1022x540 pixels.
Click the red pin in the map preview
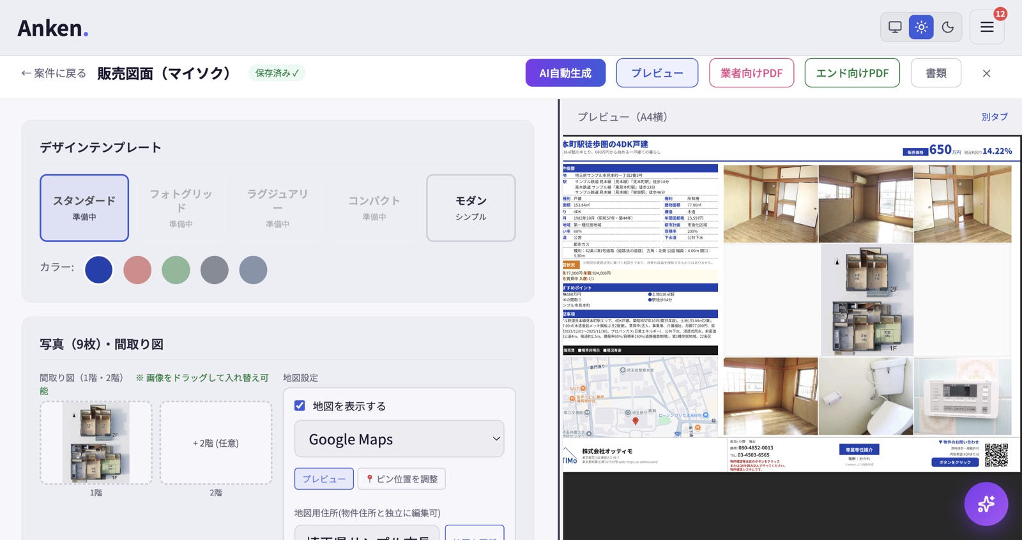635,421
